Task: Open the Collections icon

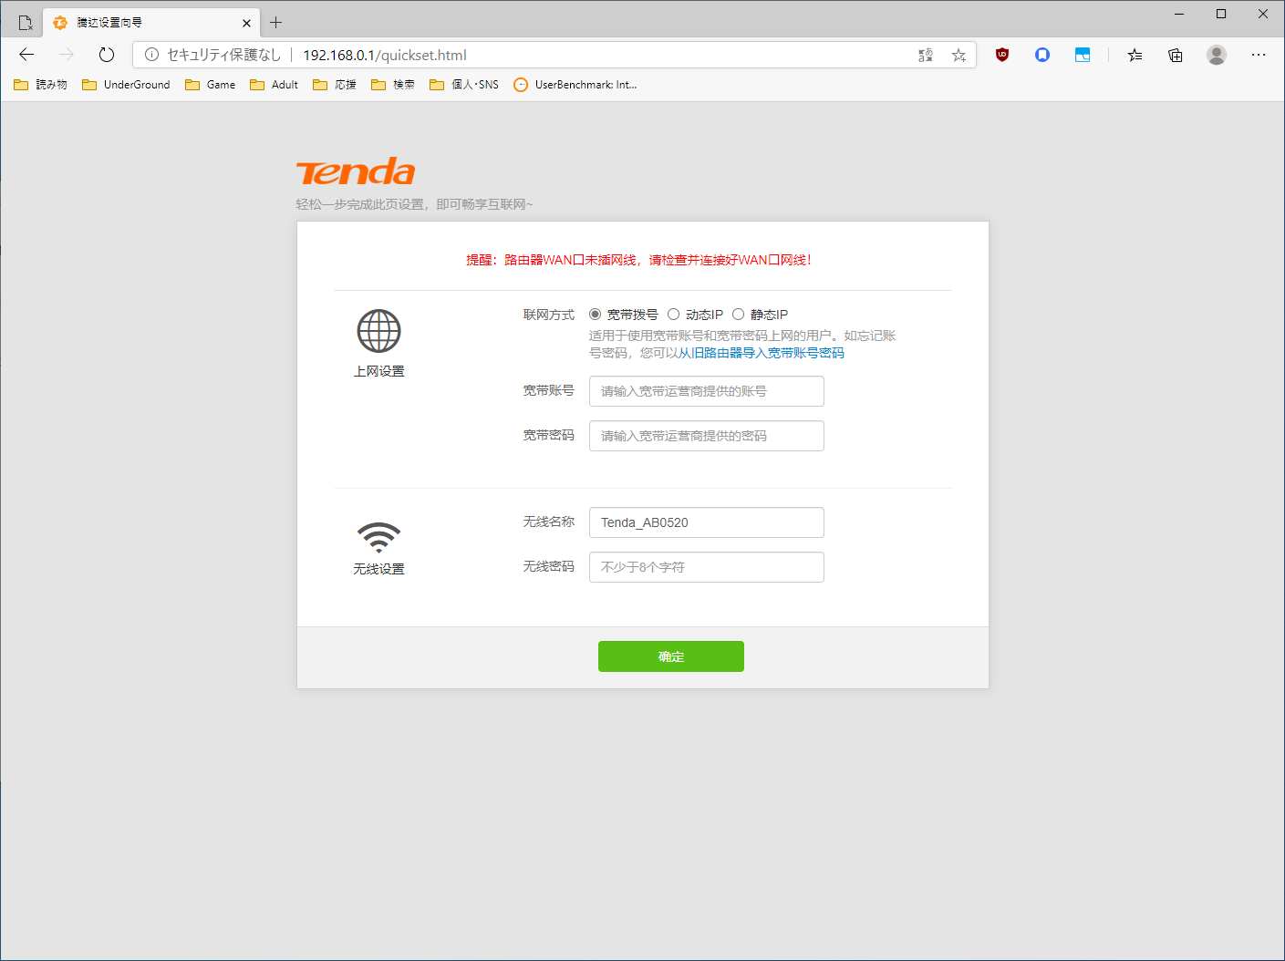Action: click(x=1176, y=55)
